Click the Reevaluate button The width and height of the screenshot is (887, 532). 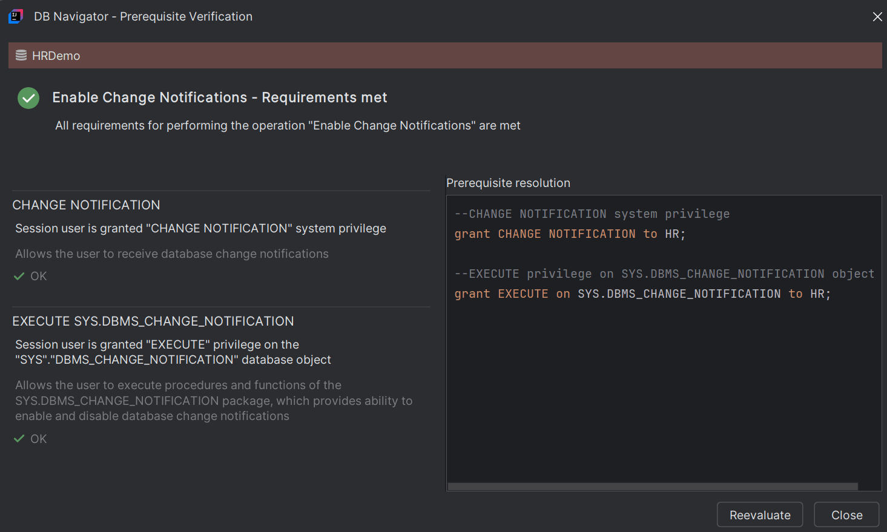tap(760, 514)
